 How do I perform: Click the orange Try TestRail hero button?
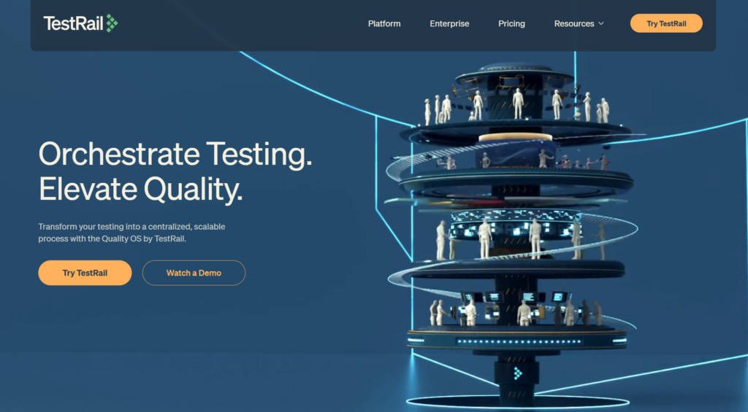tap(85, 273)
